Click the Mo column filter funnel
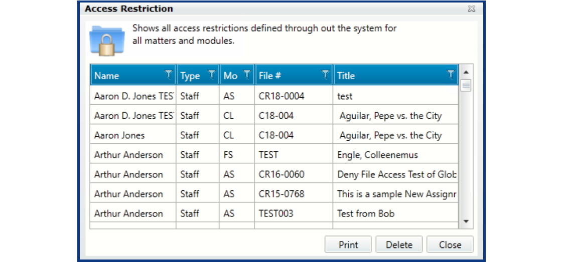564x262 pixels. [x=247, y=75]
